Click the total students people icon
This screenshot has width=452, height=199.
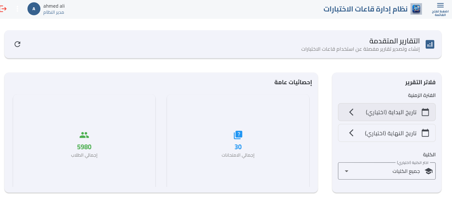(84, 135)
